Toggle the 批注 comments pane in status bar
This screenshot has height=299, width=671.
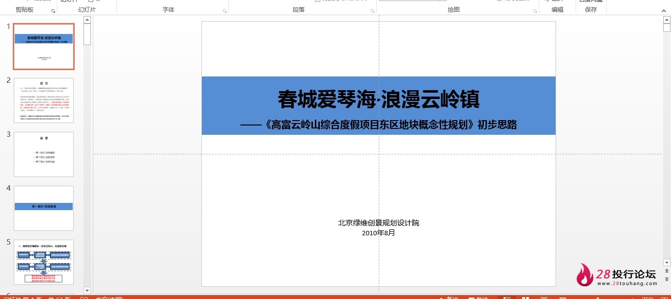click(478, 297)
